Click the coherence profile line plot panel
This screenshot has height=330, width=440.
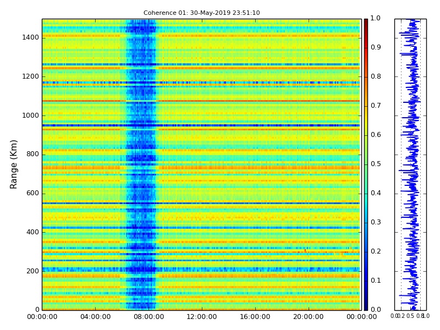point(410,164)
